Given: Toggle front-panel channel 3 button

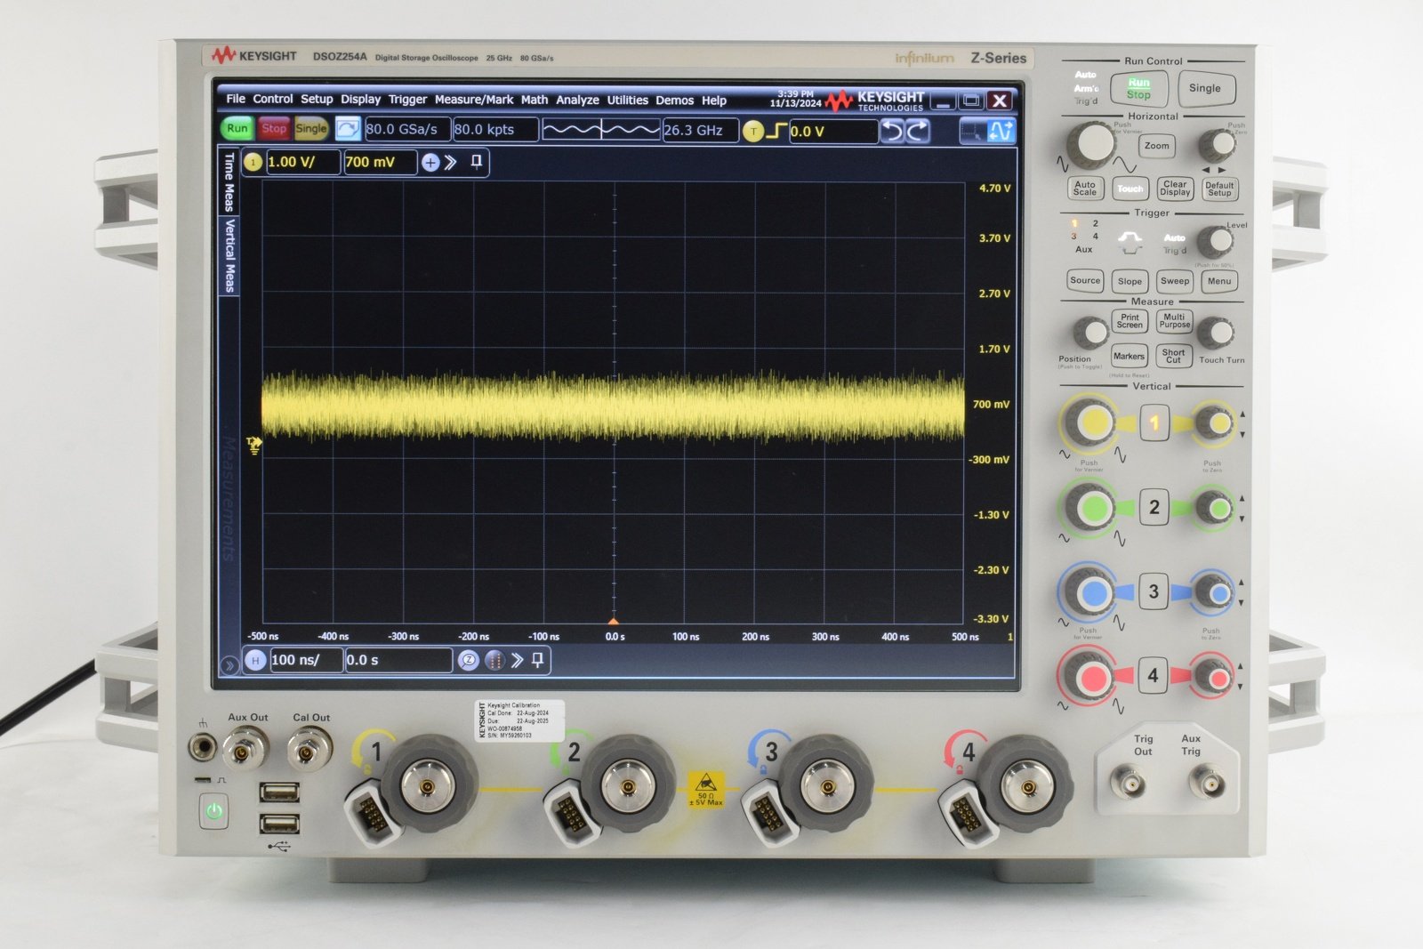Looking at the screenshot, I should [x=1154, y=591].
